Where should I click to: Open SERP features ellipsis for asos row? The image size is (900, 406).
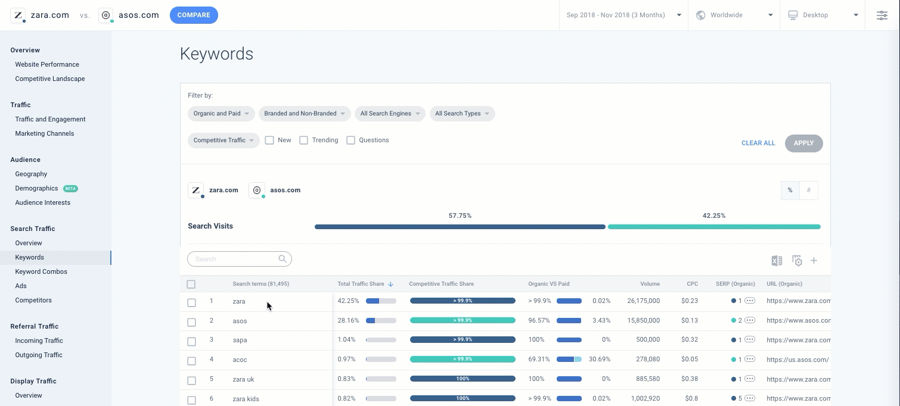click(750, 320)
